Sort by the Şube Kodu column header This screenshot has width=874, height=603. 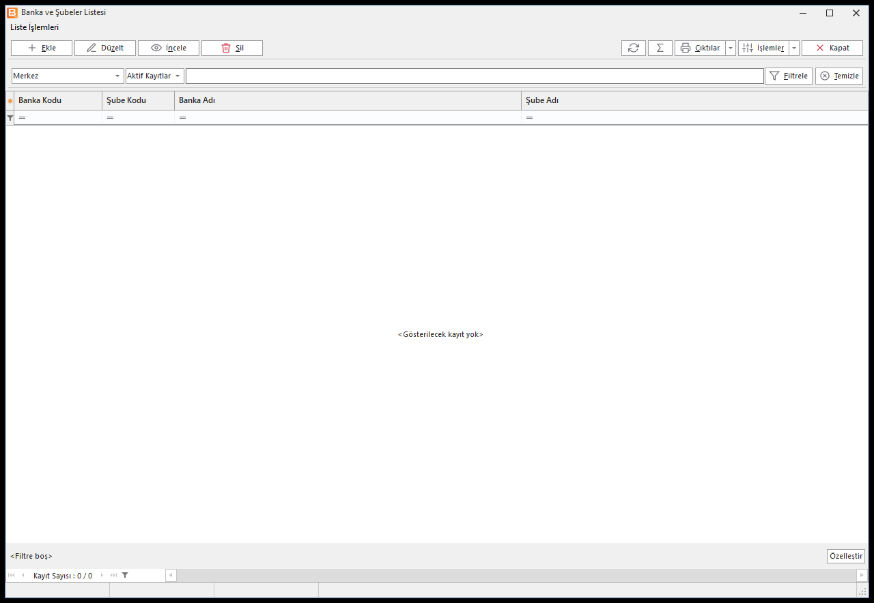click(139, 100)
